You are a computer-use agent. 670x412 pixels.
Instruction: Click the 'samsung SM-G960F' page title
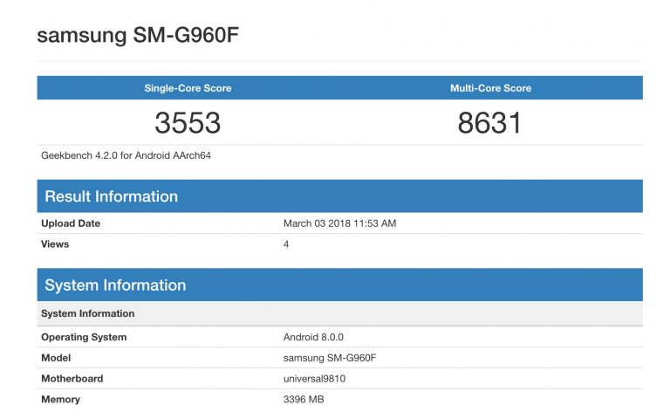[x=138, y=35]
